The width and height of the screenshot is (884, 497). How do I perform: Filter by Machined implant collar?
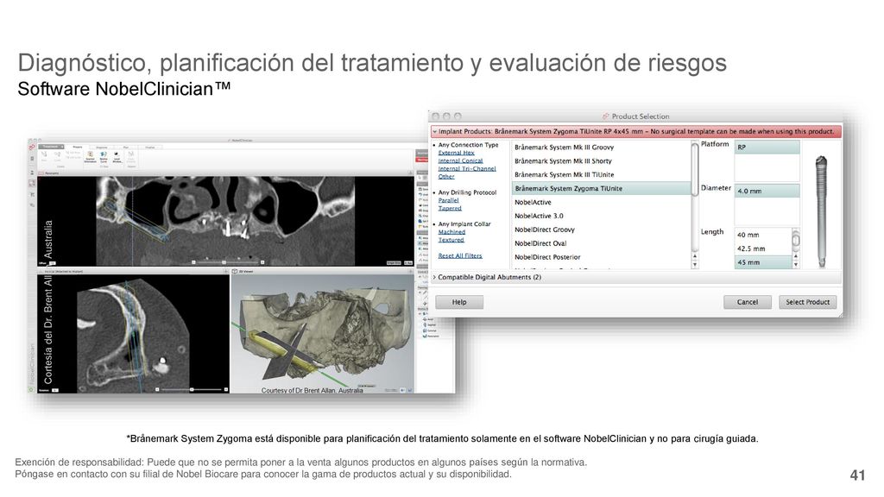pyautogui.click(x=451, y=231)
